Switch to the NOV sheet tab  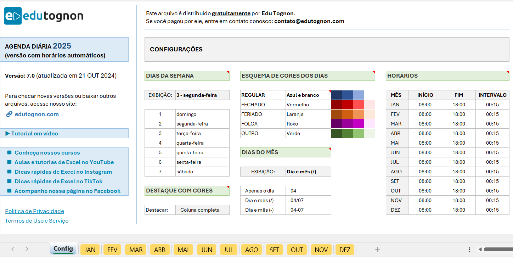click(321, 250)
